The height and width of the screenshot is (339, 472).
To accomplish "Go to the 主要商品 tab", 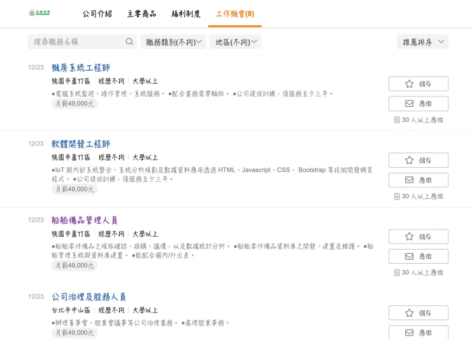I will pyautogui.click(x=142, y=14).
